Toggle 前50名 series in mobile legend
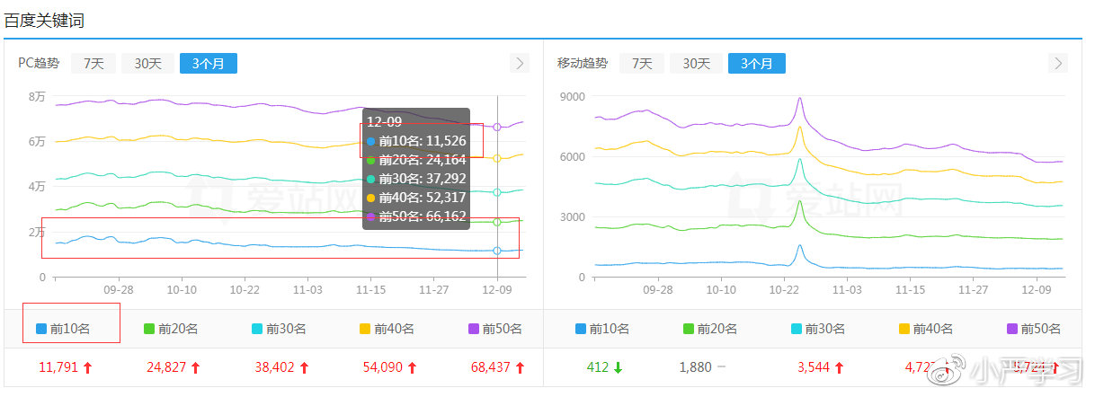This screenshot has height=397, width=1095. tap(1034, 329)
